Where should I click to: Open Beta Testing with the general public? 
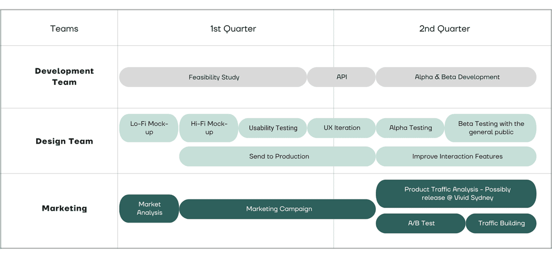491,128
